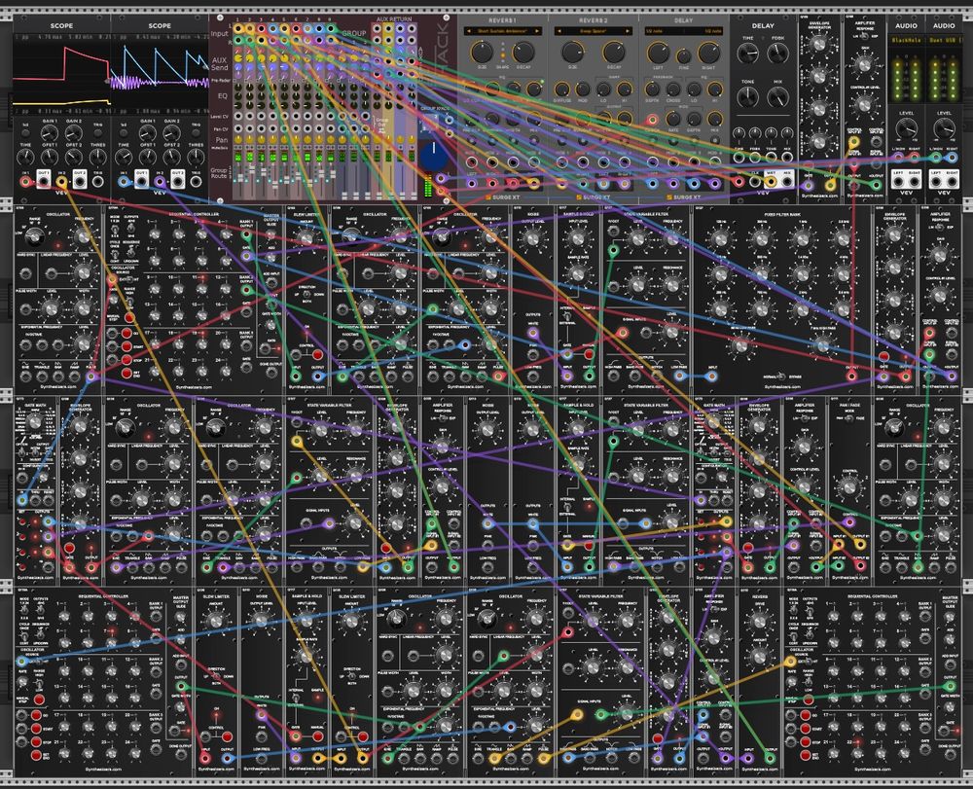Click the VCV Delay WET output jack
Viewport: 973px width, 789px height.
point(770,182)
